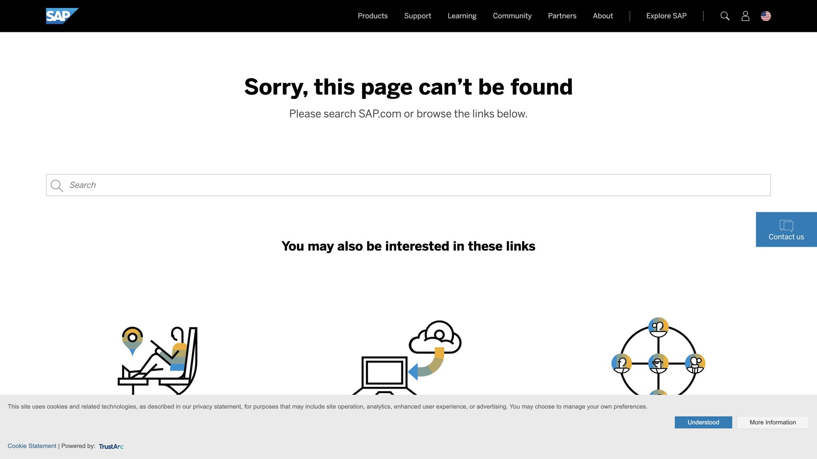817x459 pixels.
Task: Open the Community menu item
Action: [x=512, y=16]
